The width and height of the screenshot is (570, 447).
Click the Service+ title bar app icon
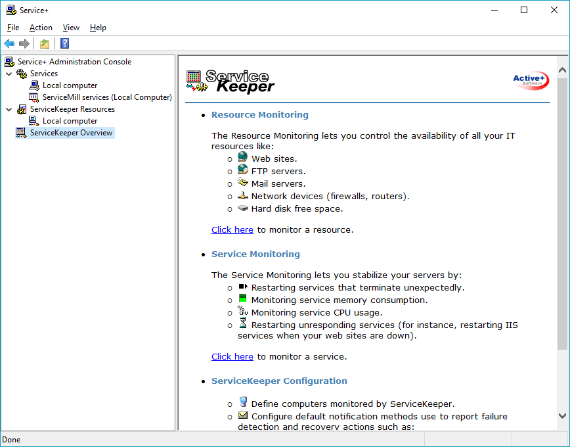click(x=11, y=11)
